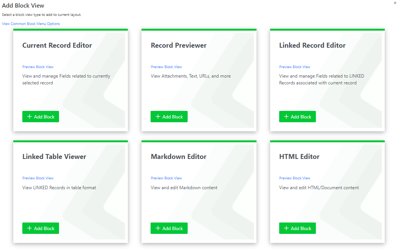Close the Add Block View dialog
Screen dimensions: 401x249
[x=395, y=3]
